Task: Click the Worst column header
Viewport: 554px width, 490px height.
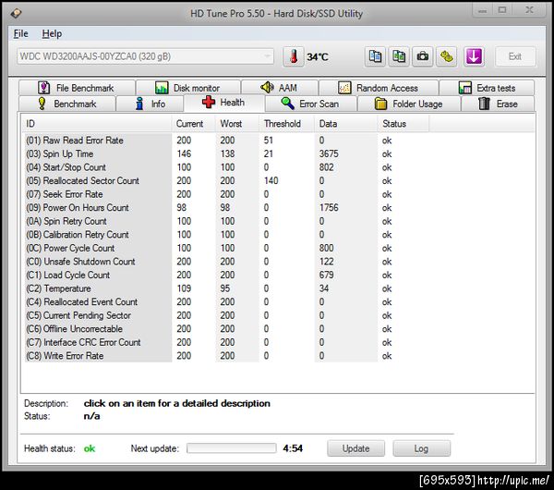Action: [237, 124]
